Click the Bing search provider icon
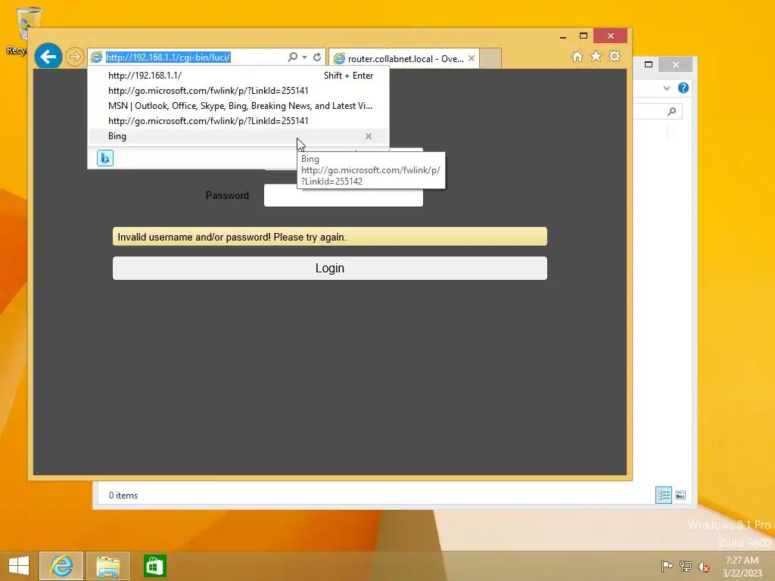 [x=104, y=158]
